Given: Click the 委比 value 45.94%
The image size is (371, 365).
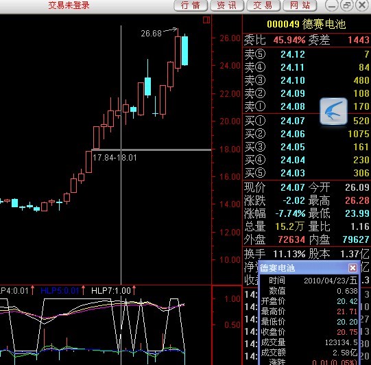Looking at the screenshot, I should coord(289,40).
